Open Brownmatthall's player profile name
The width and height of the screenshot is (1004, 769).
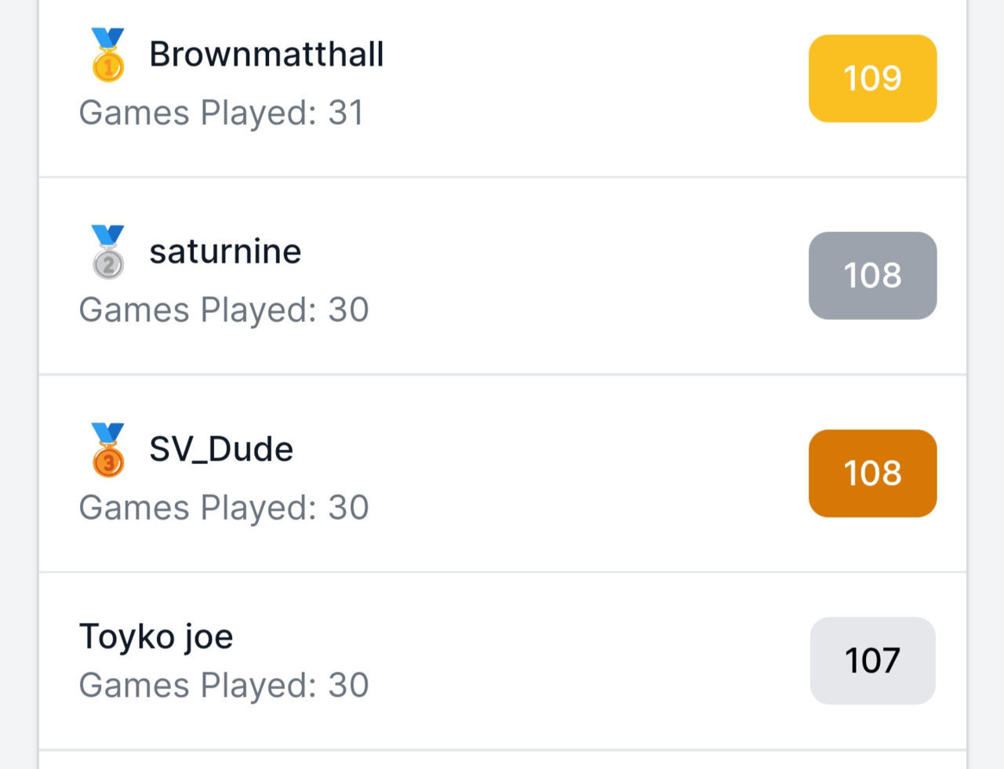[267, 54]
